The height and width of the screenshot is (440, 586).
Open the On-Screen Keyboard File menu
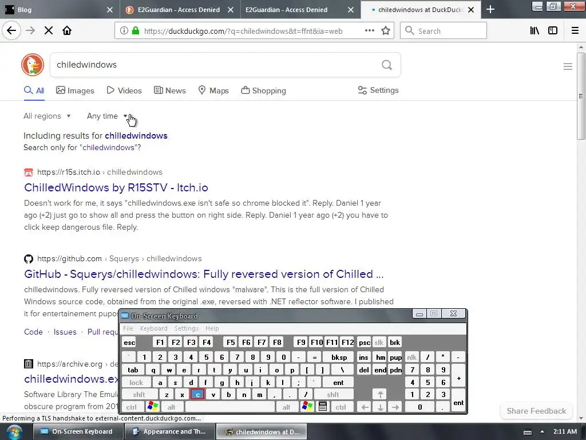pyautogui.click(x=128, y=328)
